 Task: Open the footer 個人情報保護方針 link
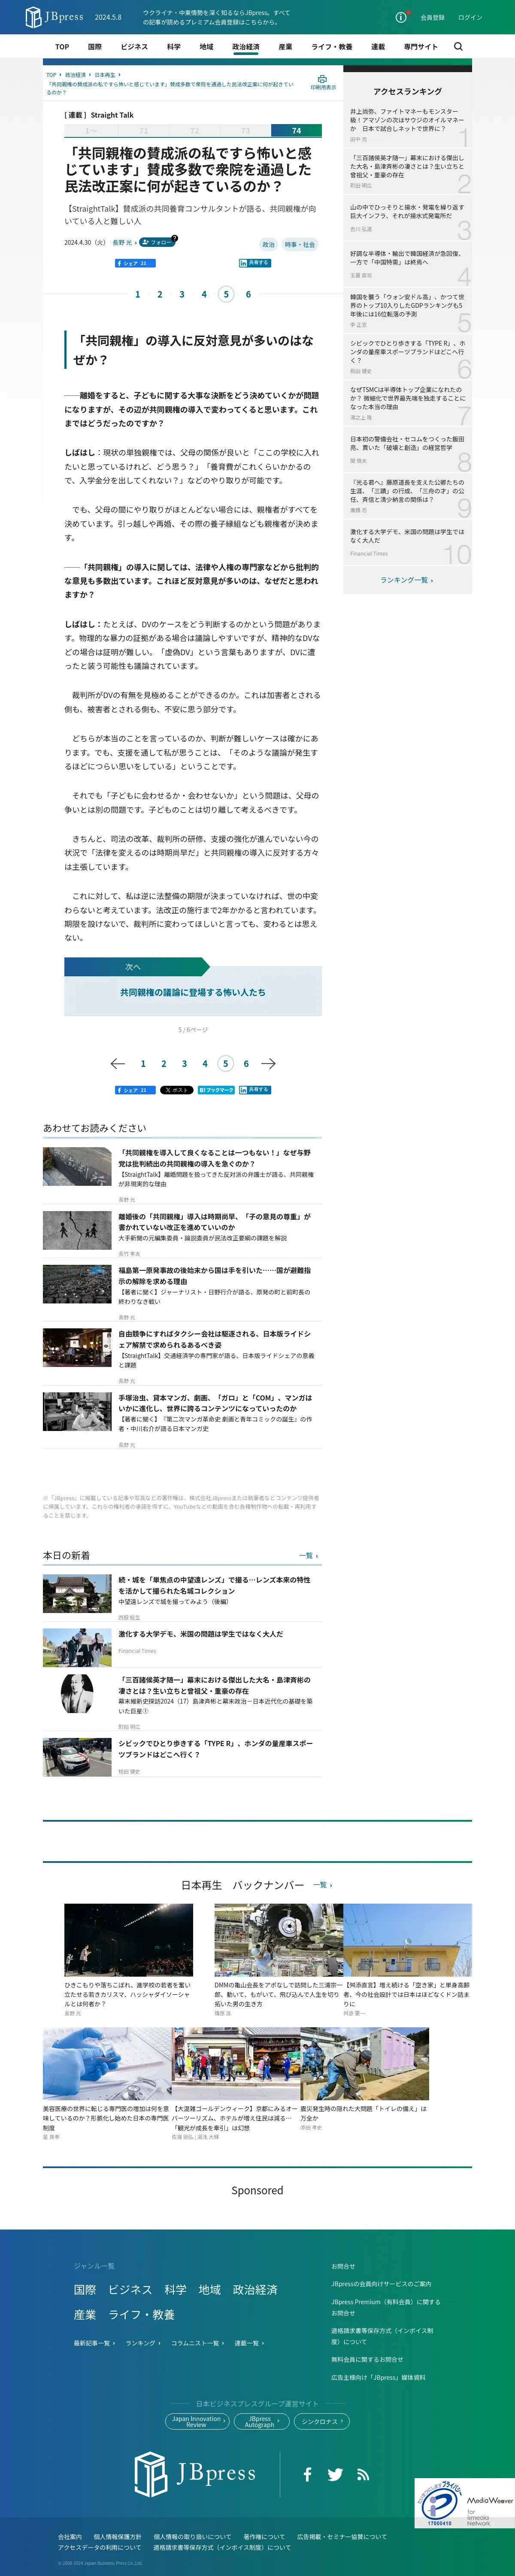point(118,2536)
